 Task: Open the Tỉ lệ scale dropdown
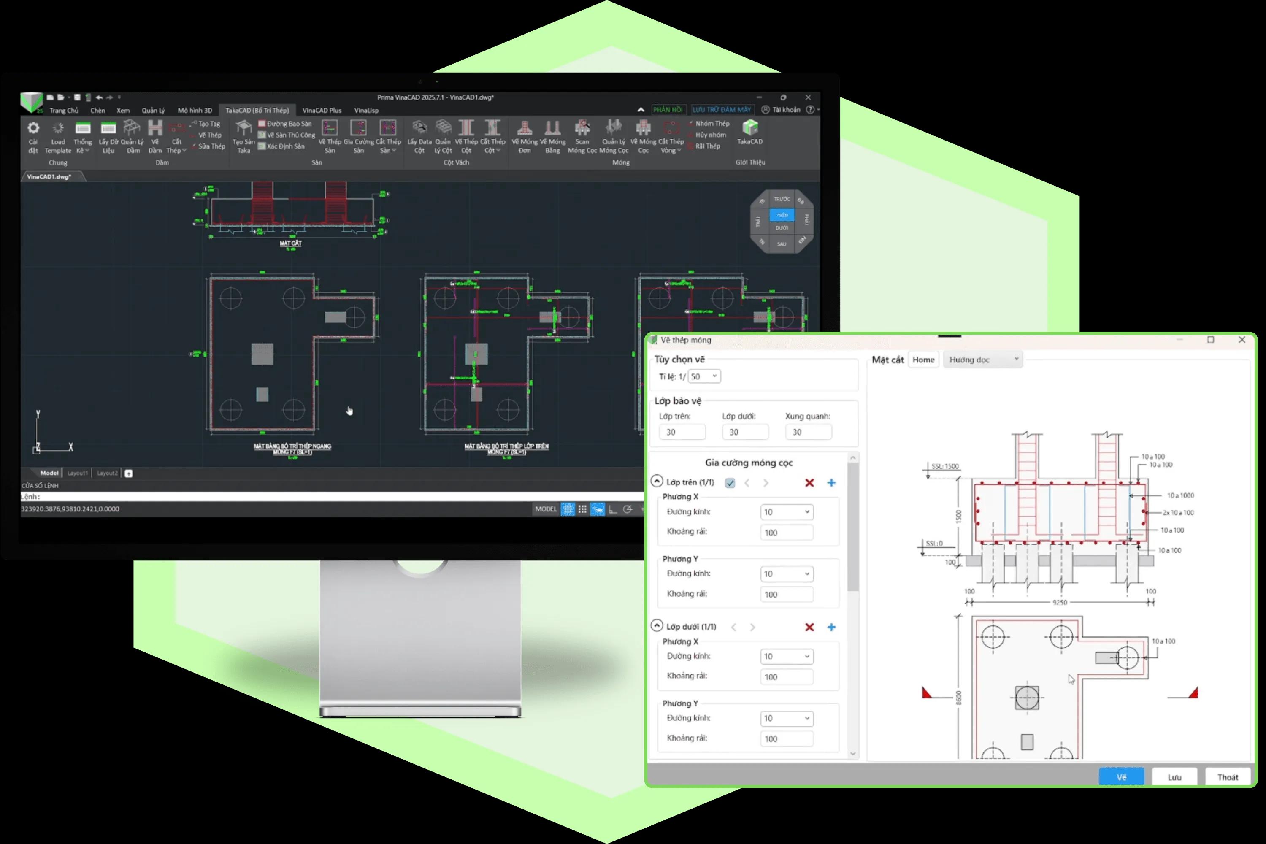coord(704,376)
